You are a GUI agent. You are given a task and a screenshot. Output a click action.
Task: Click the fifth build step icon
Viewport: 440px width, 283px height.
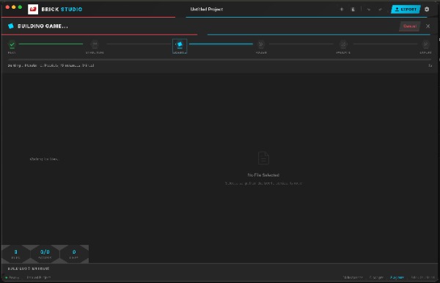(343, 44)
